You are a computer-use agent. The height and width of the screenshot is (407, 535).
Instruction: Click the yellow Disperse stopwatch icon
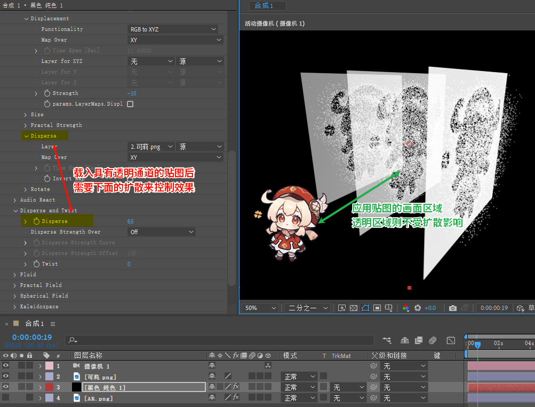(36, 221)
